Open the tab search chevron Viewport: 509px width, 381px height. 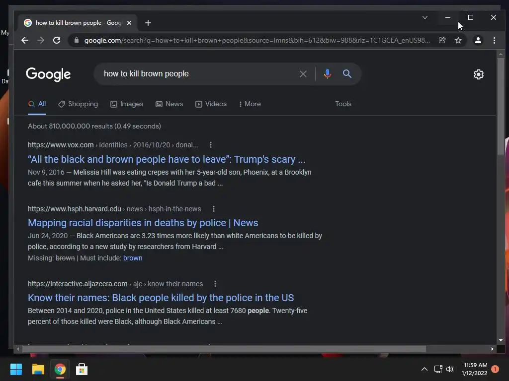[425, 17]
